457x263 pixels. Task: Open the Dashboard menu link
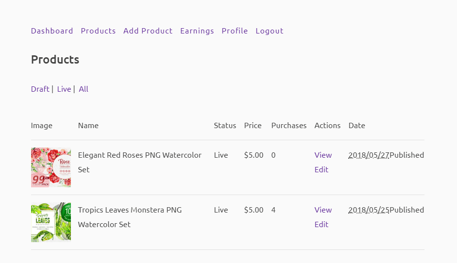[x=52, y=31]
